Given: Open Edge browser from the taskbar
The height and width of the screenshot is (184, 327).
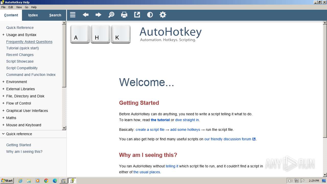Looking at the screenshot, I should 55,181.
